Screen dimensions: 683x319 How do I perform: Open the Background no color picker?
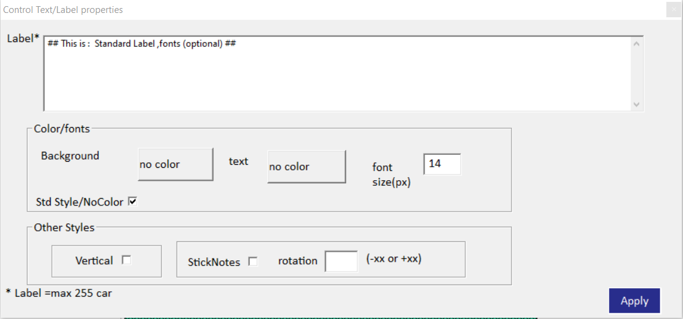176,164
